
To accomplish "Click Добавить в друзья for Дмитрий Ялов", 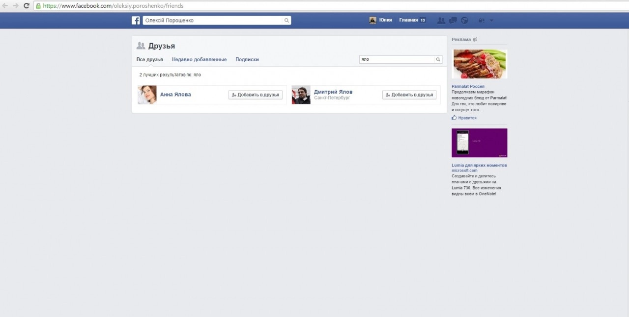I will coord(409,95).
